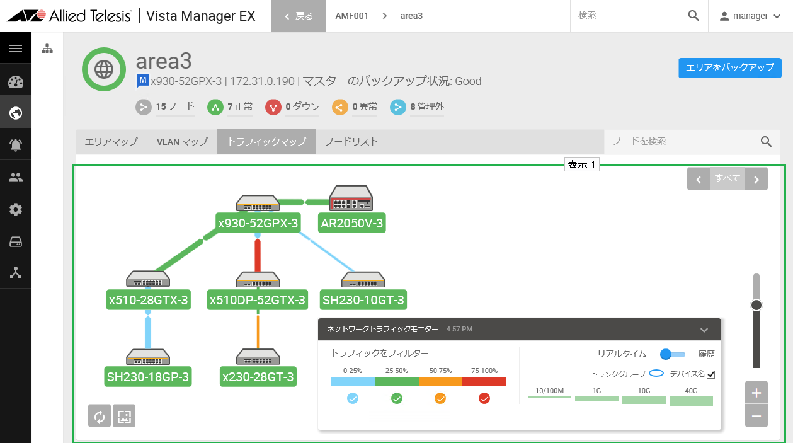Screen dimensions: 793x443
Task: Open the storage drive sidebar icon
Action: pyautogui.click(x=16, y=241)
